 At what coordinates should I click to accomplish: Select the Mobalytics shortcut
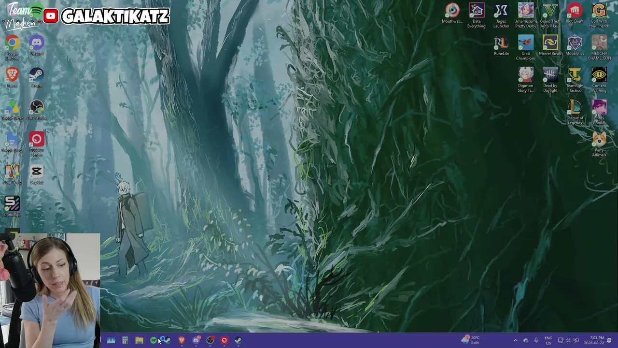(575, 46)
